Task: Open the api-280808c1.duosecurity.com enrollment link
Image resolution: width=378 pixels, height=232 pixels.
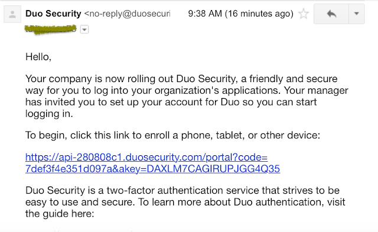Action: (x=152, y=163)
